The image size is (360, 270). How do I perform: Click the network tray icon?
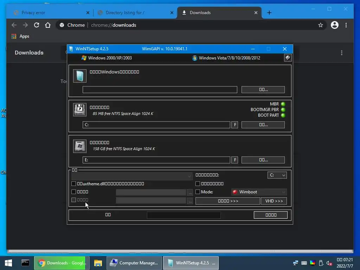(x=295, y=263)
